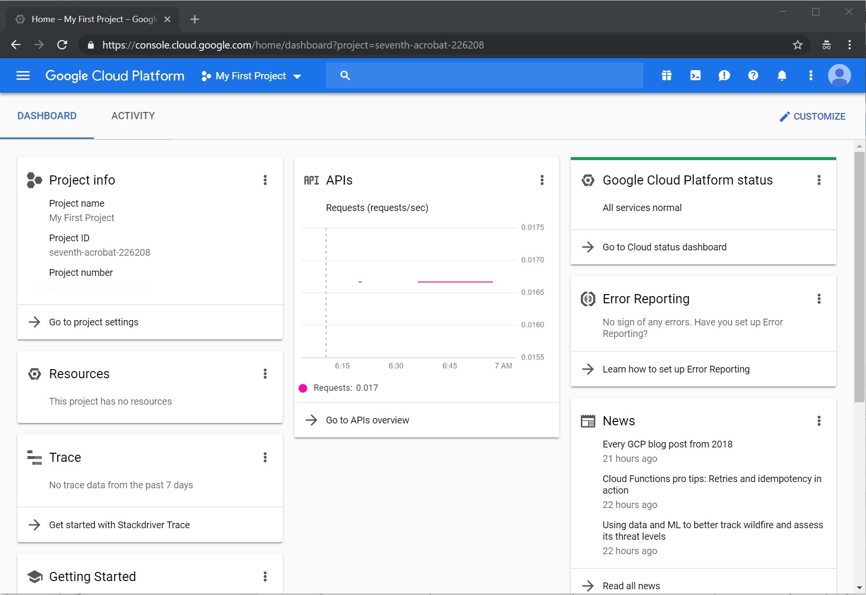The height and width of the screenshot is (595, 866).
Task: Show notifications bell
Action: pyautogui.click(x=782, y=75)
